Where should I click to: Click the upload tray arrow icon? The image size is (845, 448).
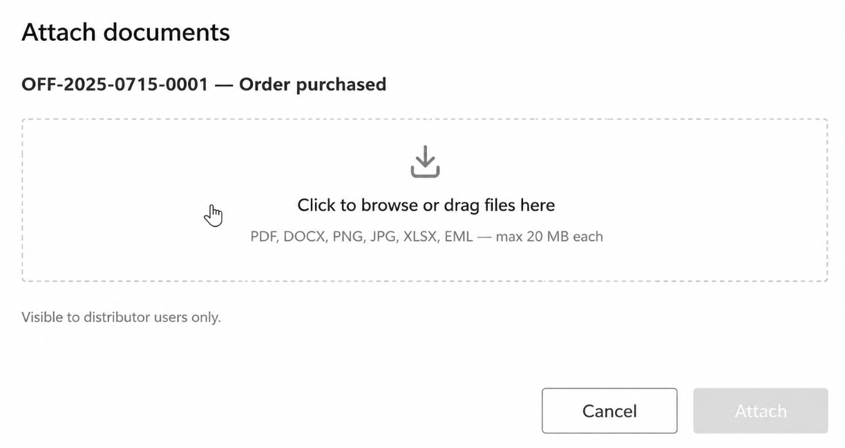[x=425, y=160]
